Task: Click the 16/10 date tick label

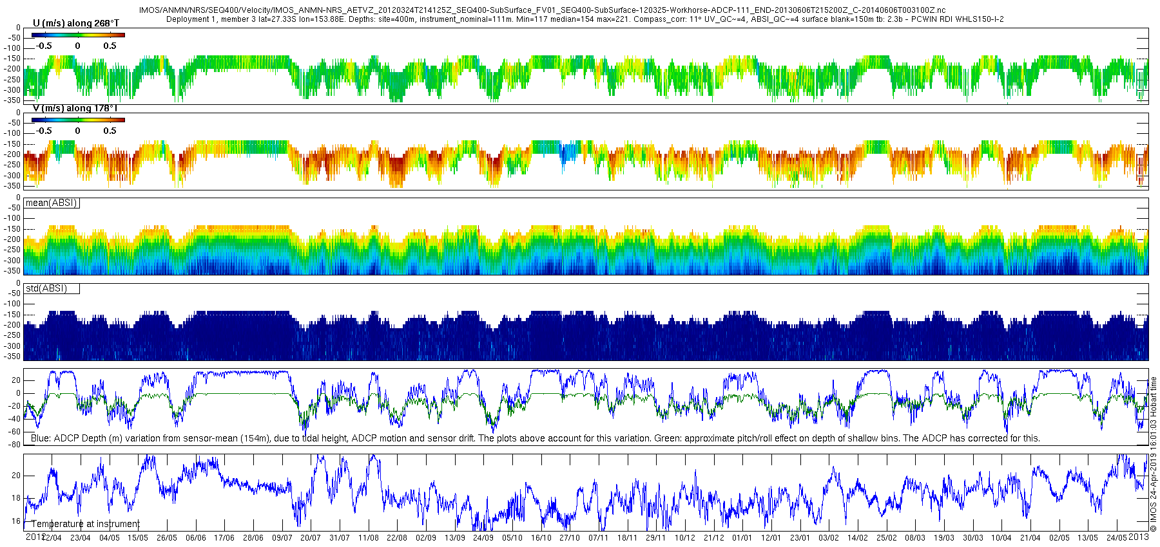Action: pyautogui.click(x=541, y=538)
